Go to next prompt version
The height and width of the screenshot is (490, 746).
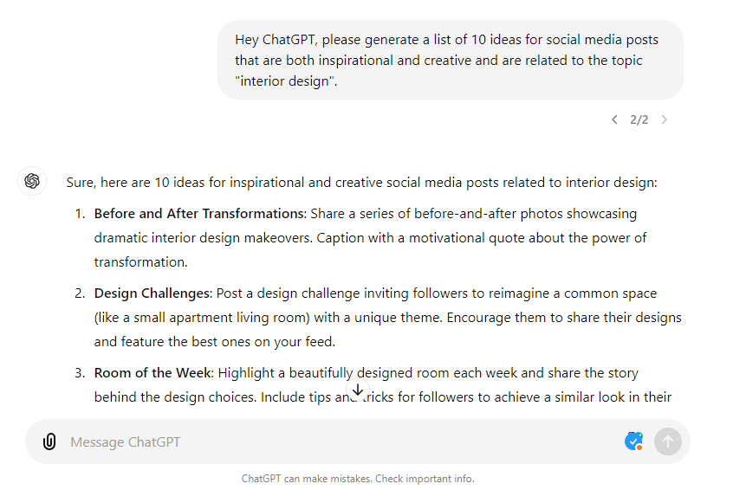tap(665, 119)
